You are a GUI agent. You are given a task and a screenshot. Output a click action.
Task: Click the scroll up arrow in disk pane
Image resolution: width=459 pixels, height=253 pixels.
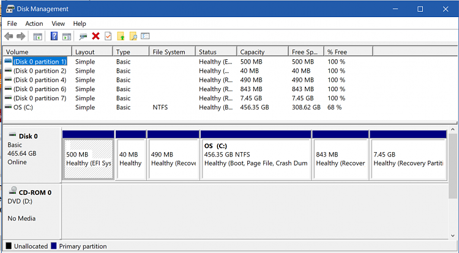(453, 130)
